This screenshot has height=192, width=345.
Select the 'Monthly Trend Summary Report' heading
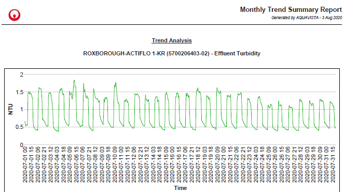pos(291,10)
